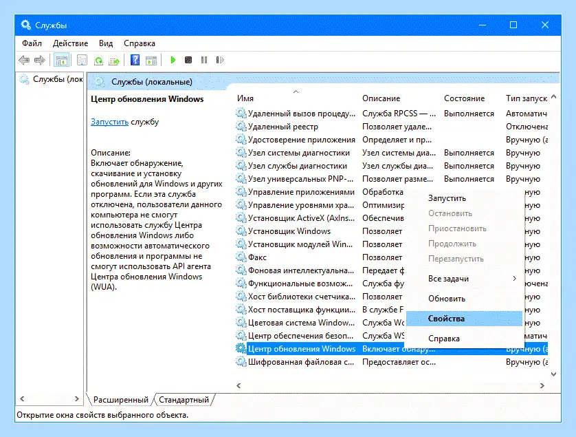Image resolution: width=576 pixels, height=437 pixels.
Task: Select Фоновая интеллектуальна... service
Action: pyautogui.click(x=301, y=270)
